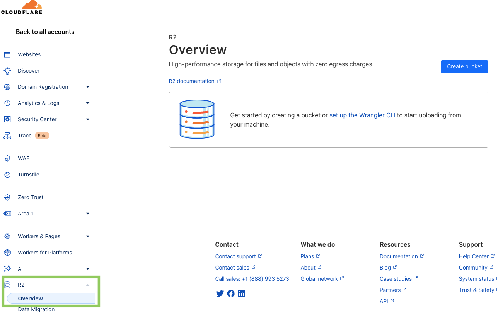The width and height of the screenshot is (498, 317).
Task: Open the Global network link
Action: pyautogui.click(x=319, y=279)
